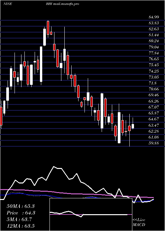Select the tallest red candle at the chart peak
165x231 pixels.
click(x=48, y=28)
